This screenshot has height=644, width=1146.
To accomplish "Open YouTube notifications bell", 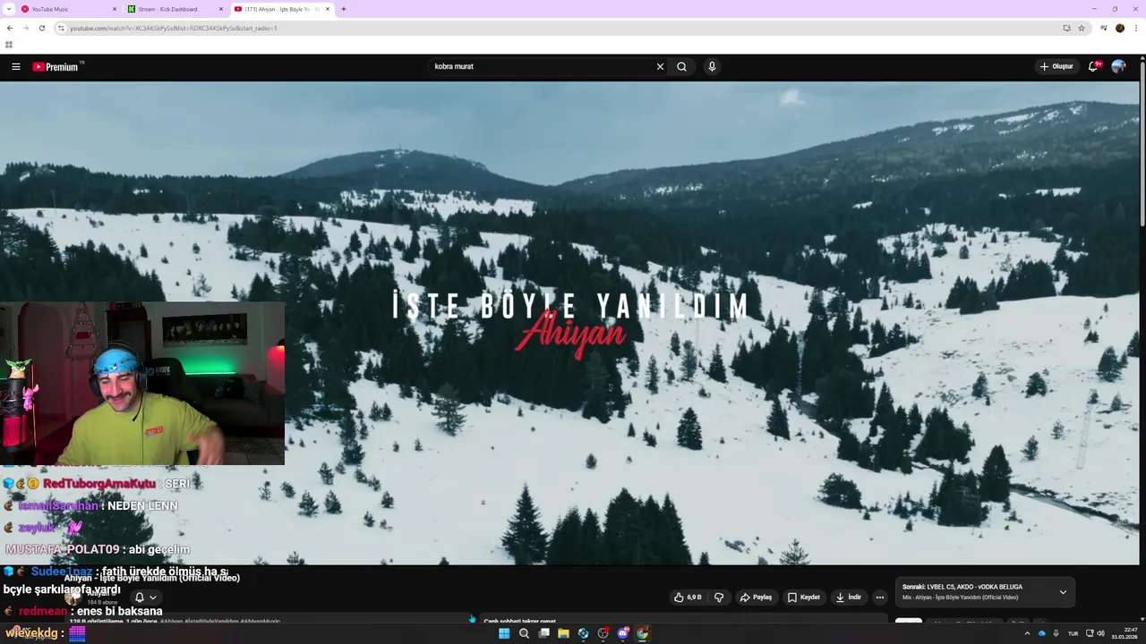I will click(x=1094, y=66).
